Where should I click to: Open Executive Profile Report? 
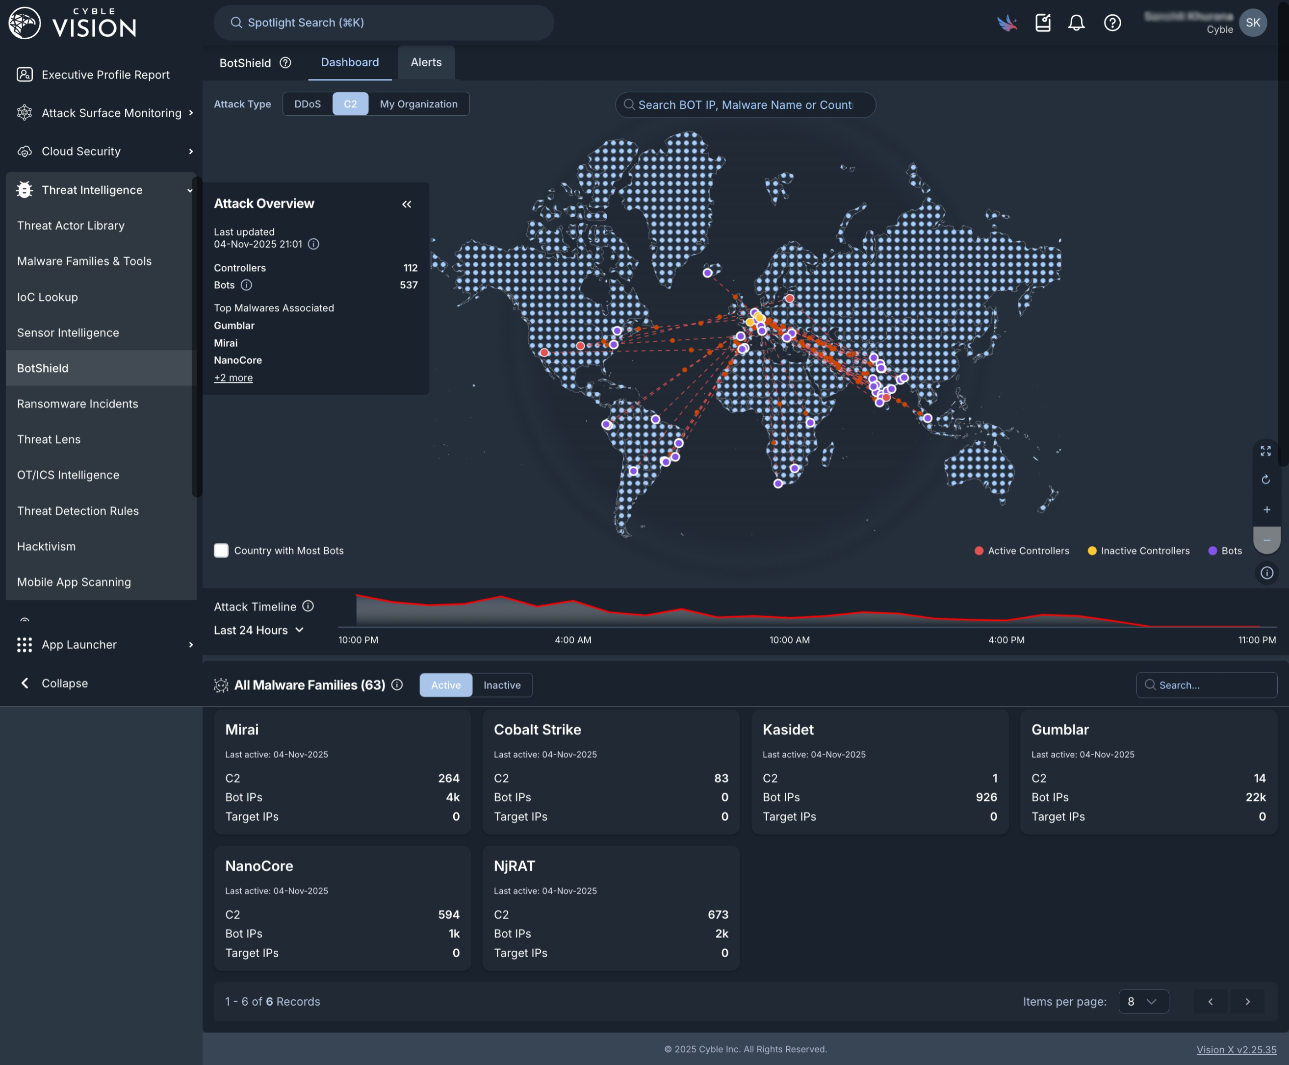pyautogui.click(x=101, y=75)
